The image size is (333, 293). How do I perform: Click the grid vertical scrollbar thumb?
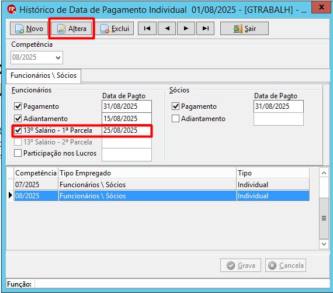pos(324,218)
